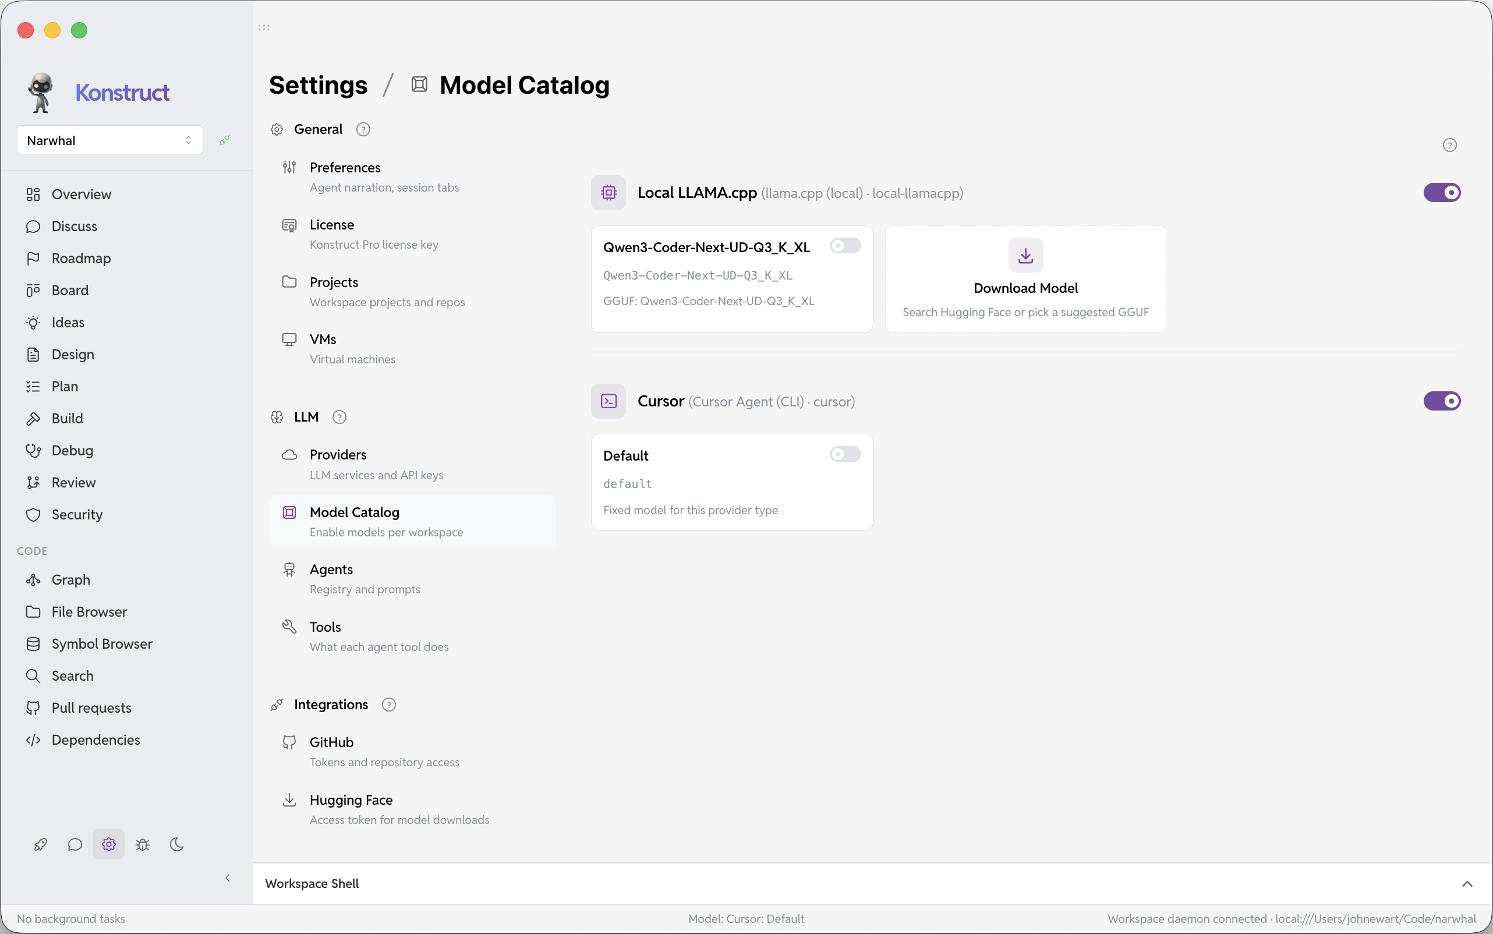Click the Preferences sliders icon
Screen dimensions: 1493x934
pos(289,167)
